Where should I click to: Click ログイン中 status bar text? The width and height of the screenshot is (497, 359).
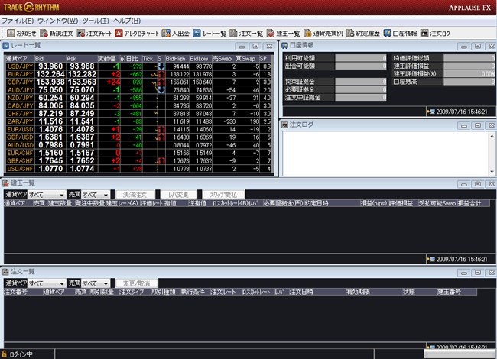(x=21, y=354)
